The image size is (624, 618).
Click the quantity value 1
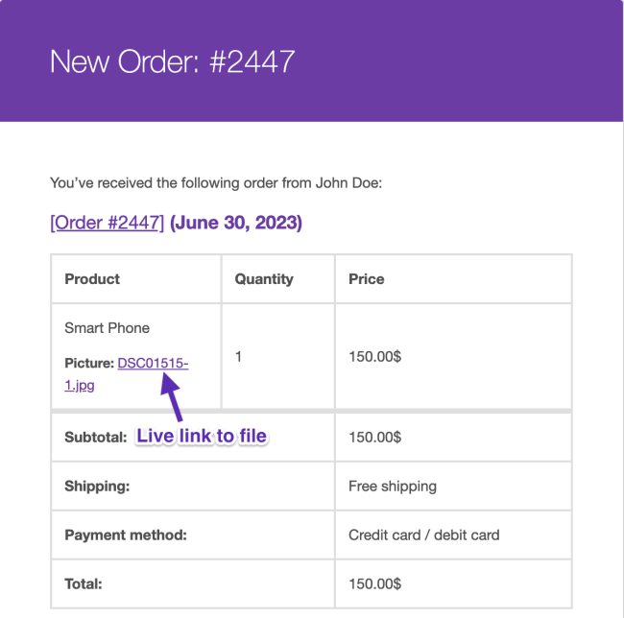pos(239,356)
